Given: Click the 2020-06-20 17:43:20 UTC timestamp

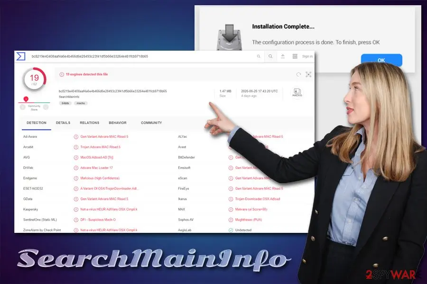Looking at the screenshot, I should (x=259, y=91).
